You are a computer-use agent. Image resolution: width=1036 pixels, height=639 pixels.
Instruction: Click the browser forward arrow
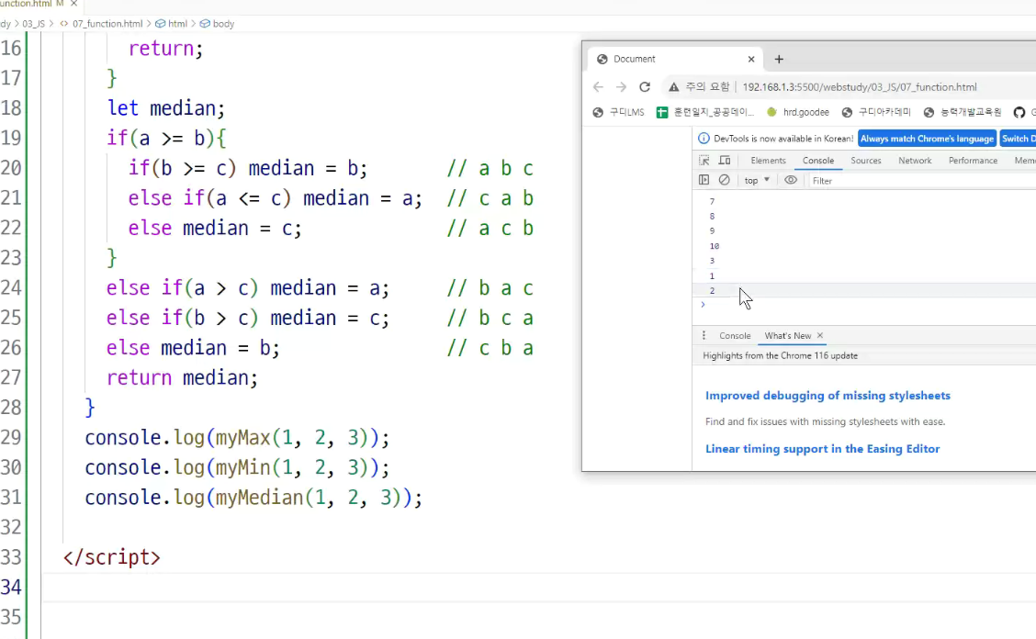pos(621,87)
